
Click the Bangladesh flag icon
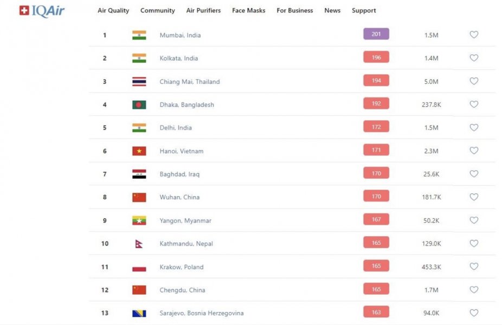(139, 105)
